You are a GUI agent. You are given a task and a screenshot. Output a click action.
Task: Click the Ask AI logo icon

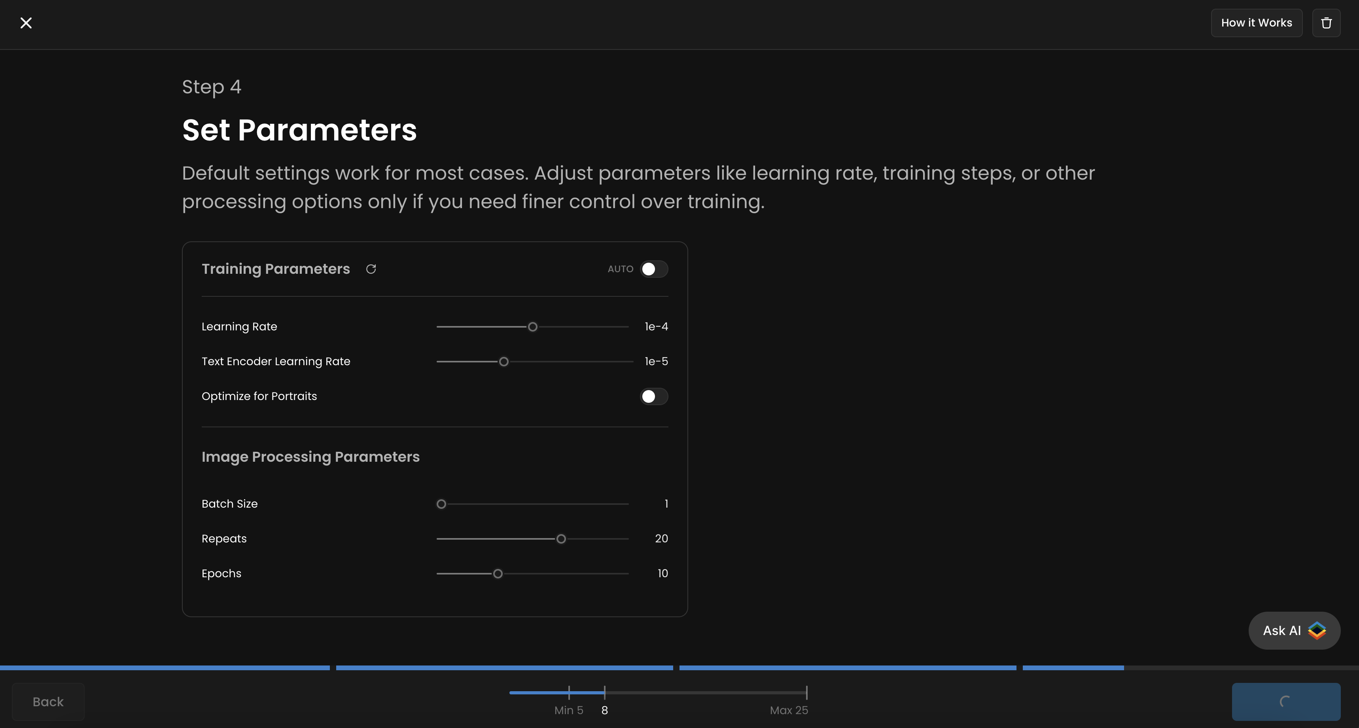coord(1317,630)
